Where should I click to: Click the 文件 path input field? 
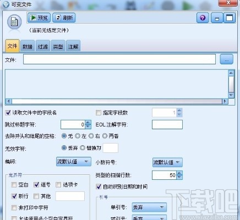[119, 59]
